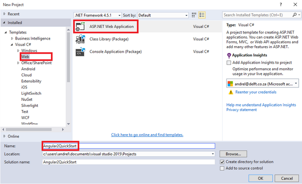Uncheck Create directory for solution

pos(222,162)
